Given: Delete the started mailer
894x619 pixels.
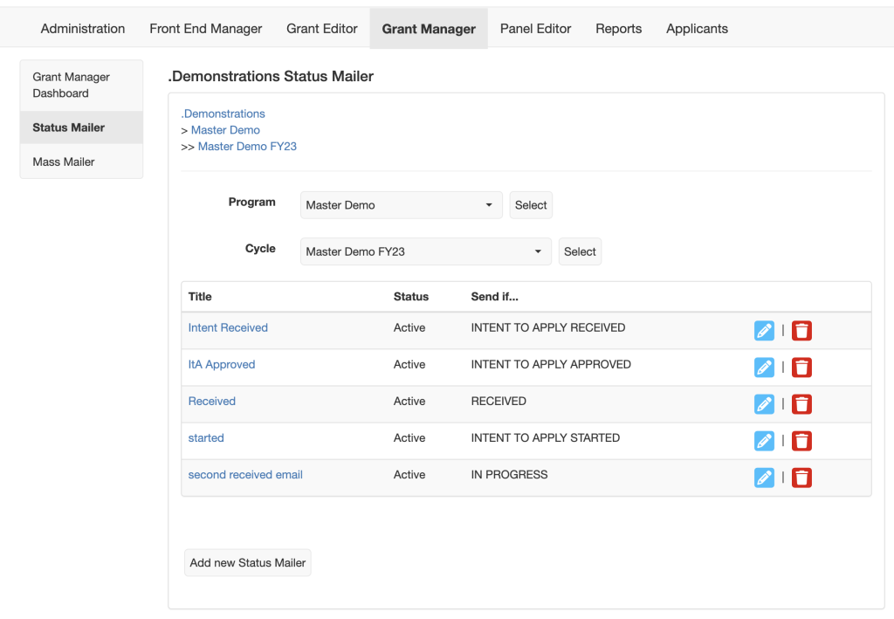Looking at the screenshot, I should tap(801, 440).
